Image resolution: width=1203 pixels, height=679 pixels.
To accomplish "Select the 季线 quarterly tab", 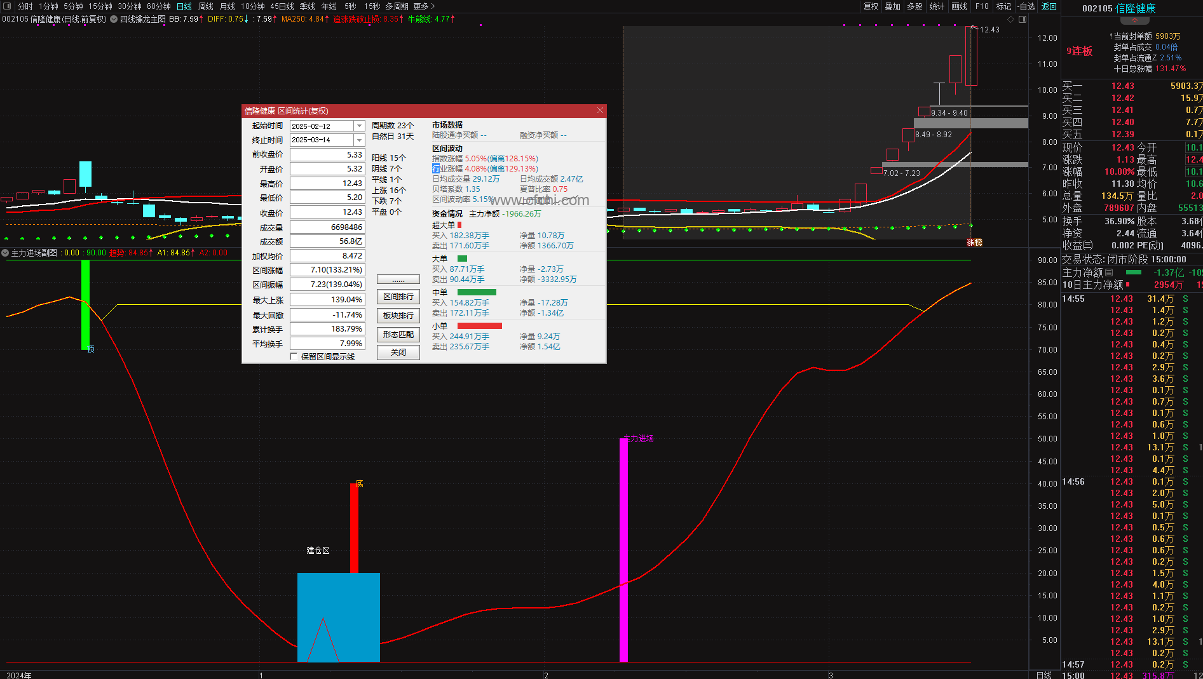I will 308,6.
